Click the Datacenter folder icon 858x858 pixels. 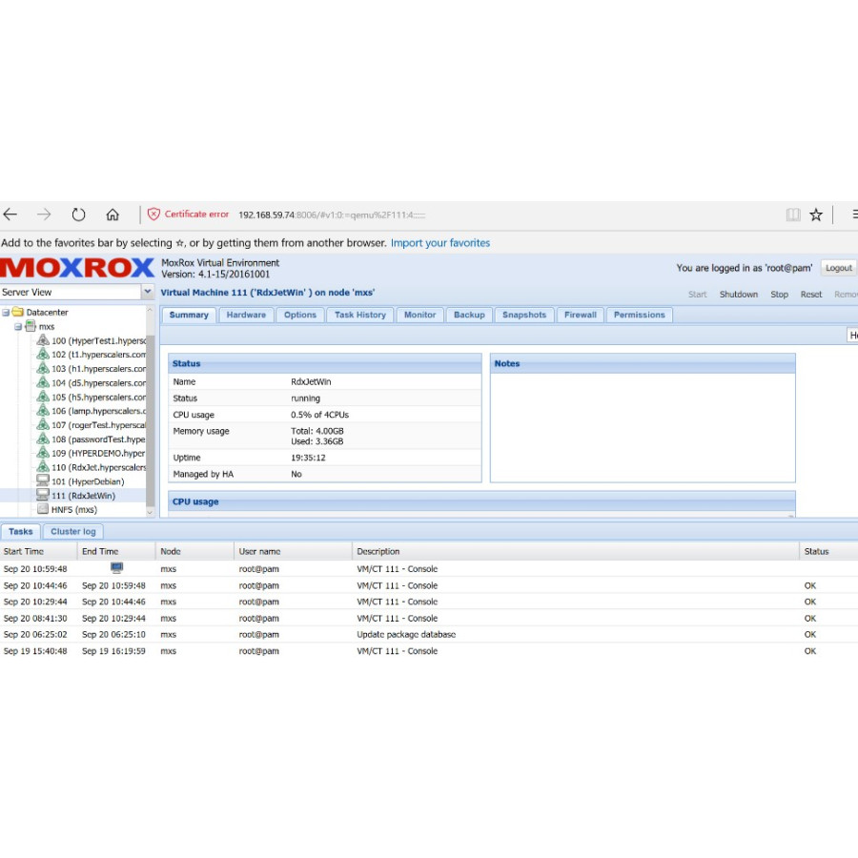(18, 312)
